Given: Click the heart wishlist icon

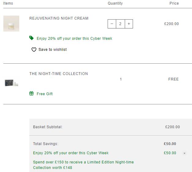Looking at the screenshot, I should point(34,50).
